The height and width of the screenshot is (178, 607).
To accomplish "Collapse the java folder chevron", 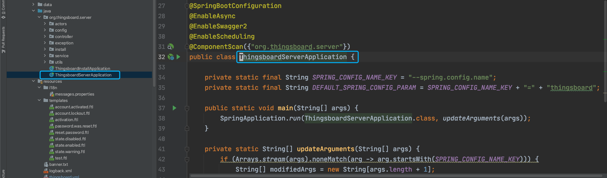I will [x=33, y=11].
